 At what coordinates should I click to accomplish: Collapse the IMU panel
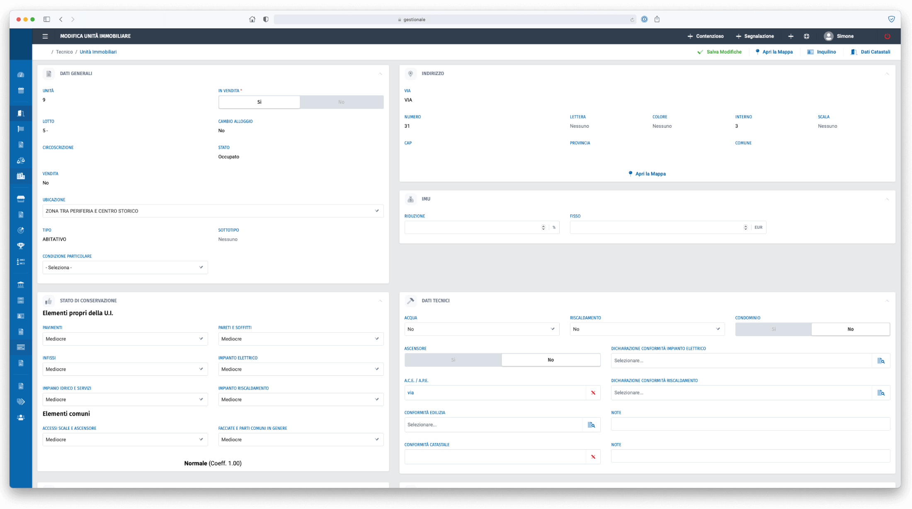(x=887, y=199)
